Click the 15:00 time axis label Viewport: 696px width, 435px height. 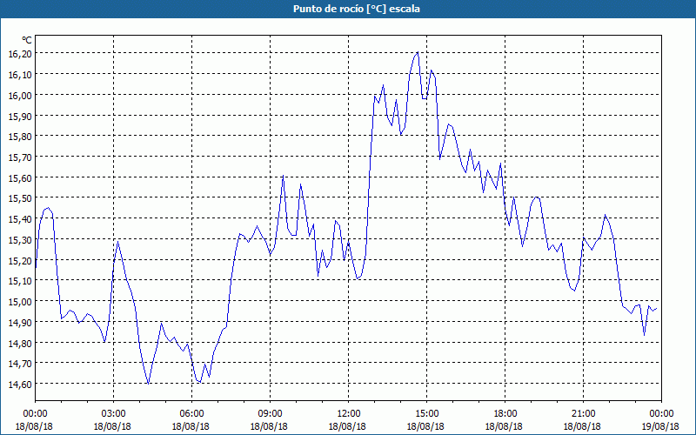(426, 414)
